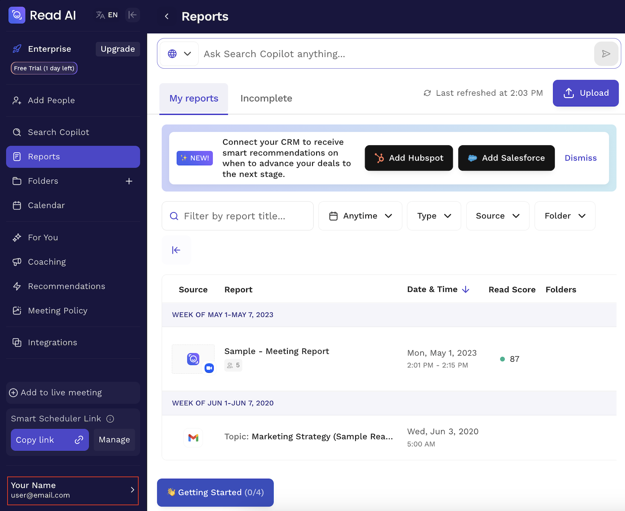Open the language selector showing EN
Viewport: 625px width, 511px height.
click(x=107, y=15)
